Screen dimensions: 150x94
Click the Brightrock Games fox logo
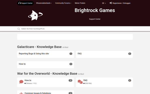[x=35, y=15]
